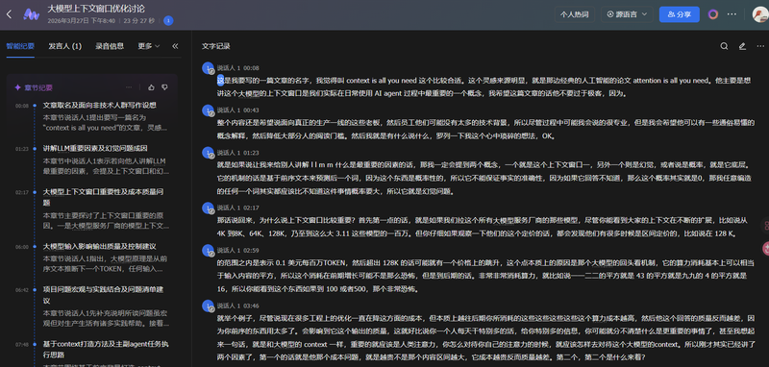Click the 说话人 1 00:08 label
This screenshot has height=367, width=769.
[237, 67]
